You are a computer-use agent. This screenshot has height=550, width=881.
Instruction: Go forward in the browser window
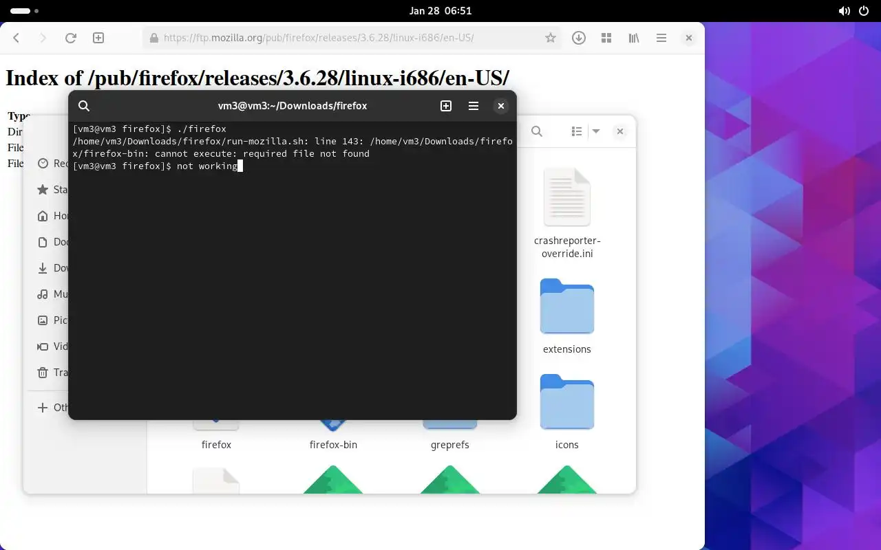(x=43, y=38)
